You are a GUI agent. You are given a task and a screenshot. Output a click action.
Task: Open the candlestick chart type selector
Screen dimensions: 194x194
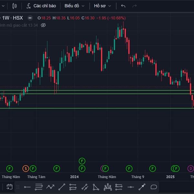pos(15,6)
